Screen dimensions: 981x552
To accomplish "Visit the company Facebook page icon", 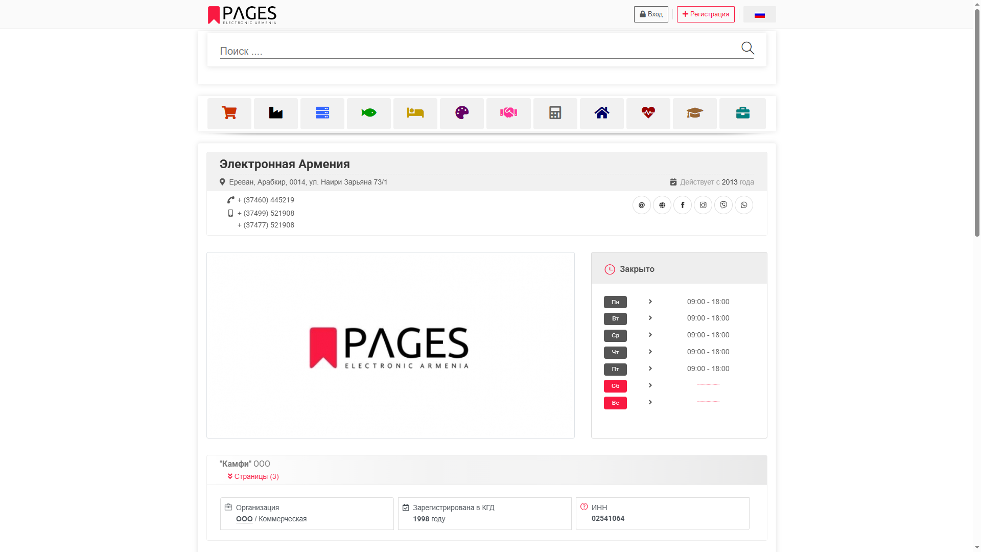I will coord(683,205).
